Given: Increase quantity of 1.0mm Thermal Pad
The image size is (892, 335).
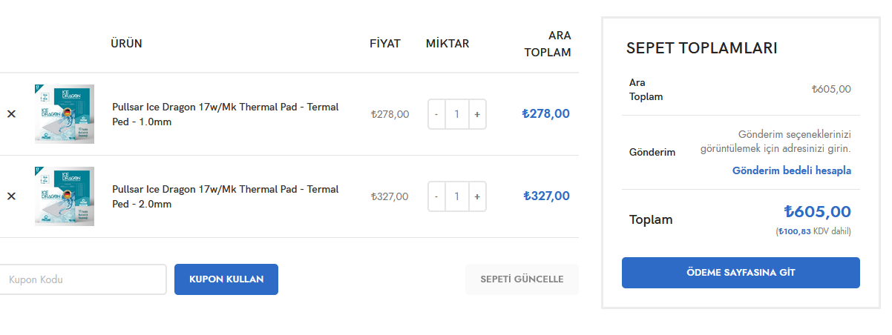Looking at the screenshot, I should (477, 114).
